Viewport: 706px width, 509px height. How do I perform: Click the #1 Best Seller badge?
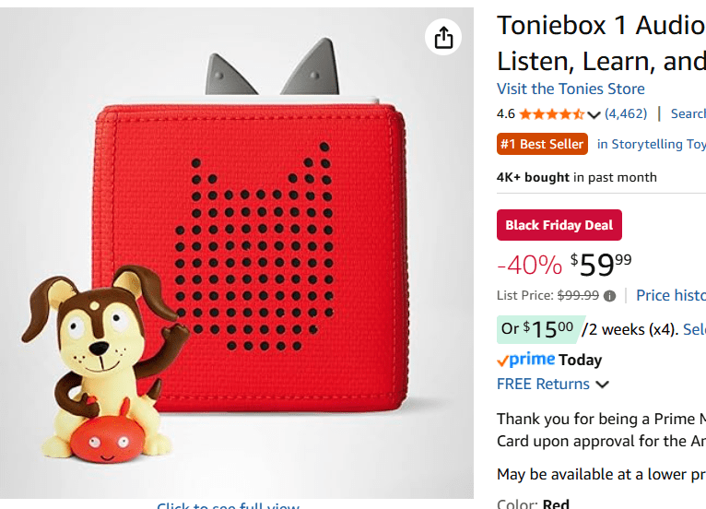point(542,144)
